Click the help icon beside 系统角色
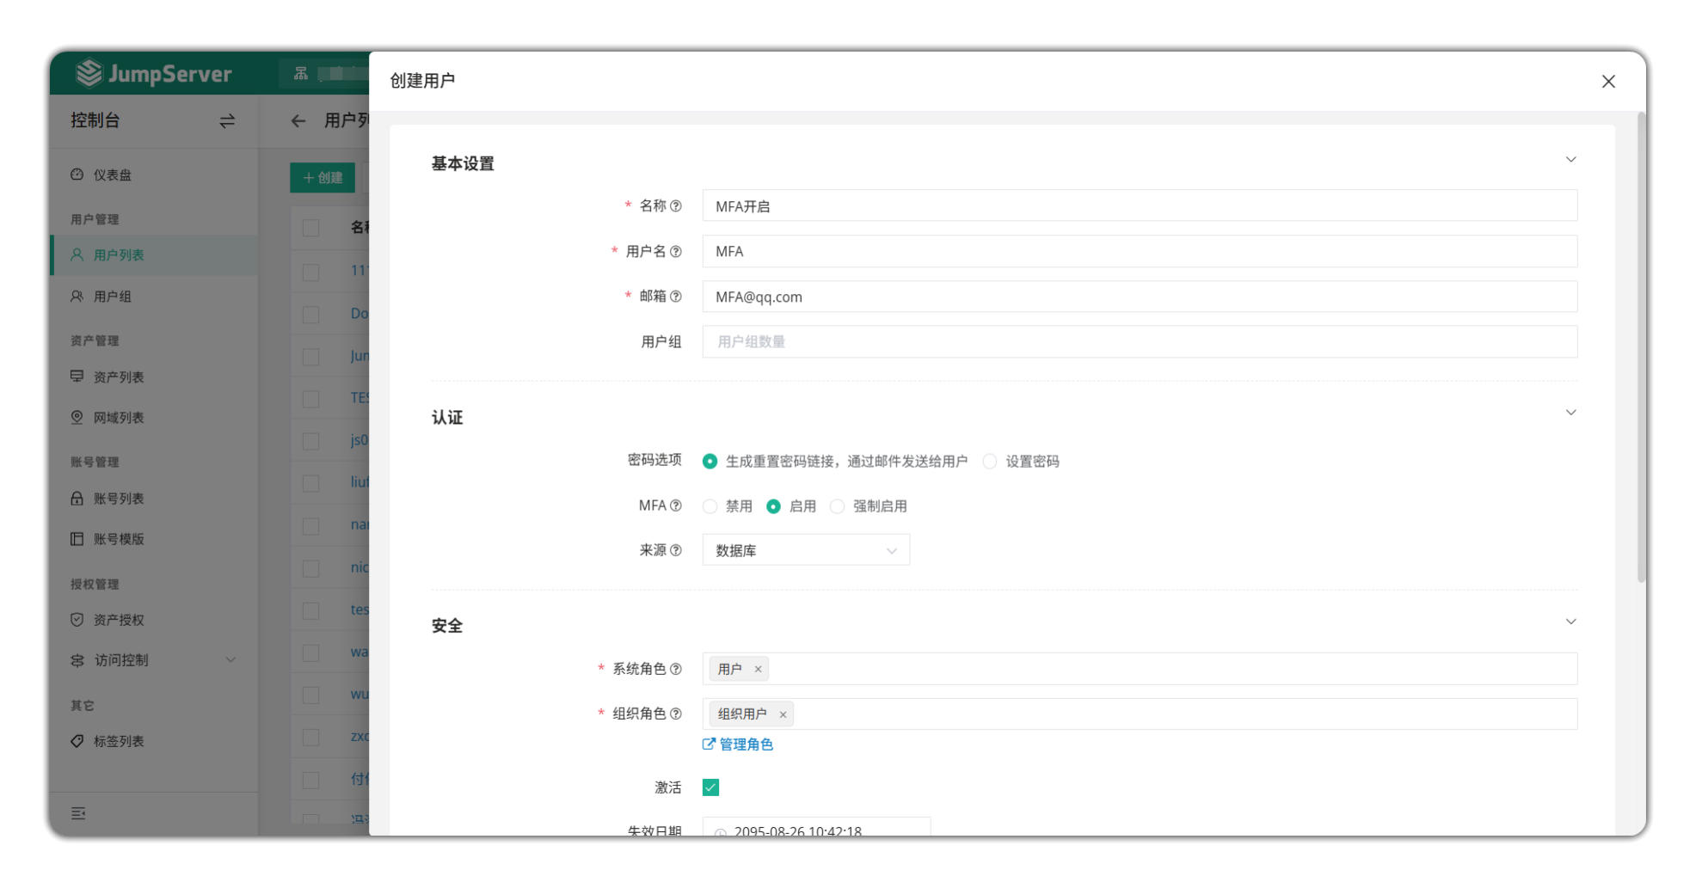 pos(676,669)
